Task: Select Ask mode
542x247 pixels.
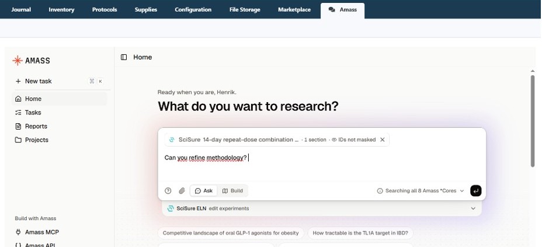Action: tap(204, 191)
